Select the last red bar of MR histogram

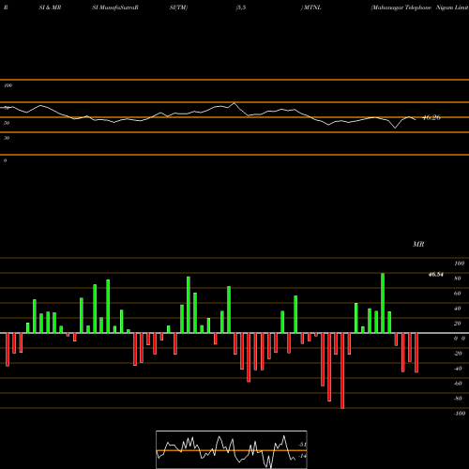pyautogui.click(x=416, y=353)
